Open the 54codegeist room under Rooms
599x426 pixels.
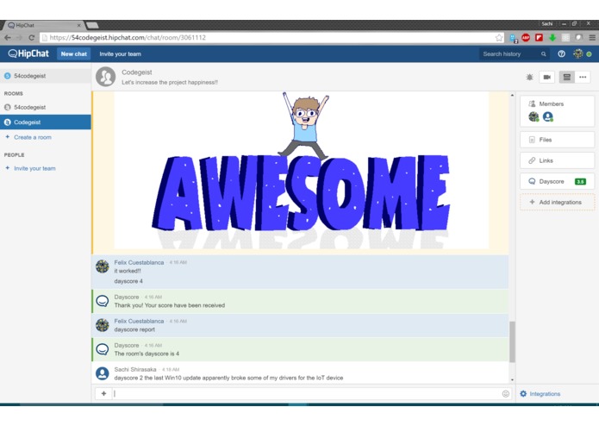point(46,107)
